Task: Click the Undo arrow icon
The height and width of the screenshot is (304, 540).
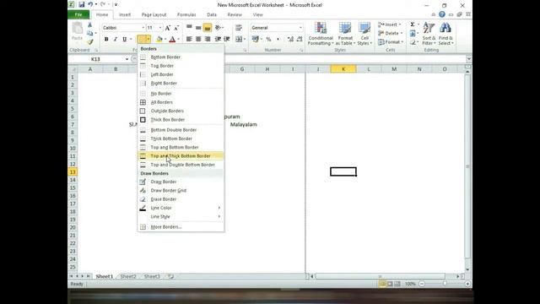Action: coord(90,4)
